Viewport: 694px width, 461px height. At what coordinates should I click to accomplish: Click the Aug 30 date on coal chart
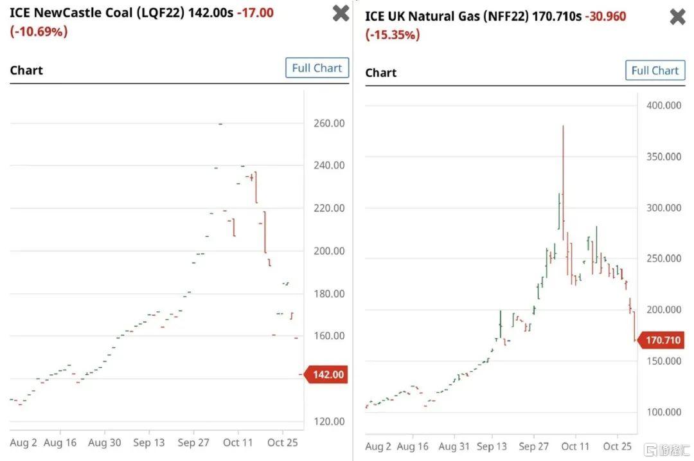pyautogui.click(x=105, y=442)
